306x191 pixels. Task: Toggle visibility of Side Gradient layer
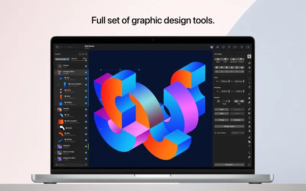tap(86, 122)
